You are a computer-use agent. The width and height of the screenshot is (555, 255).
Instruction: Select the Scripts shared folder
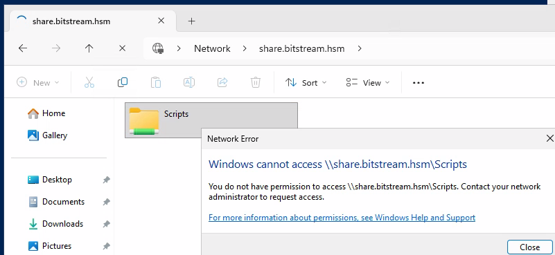tap(211, 120)
